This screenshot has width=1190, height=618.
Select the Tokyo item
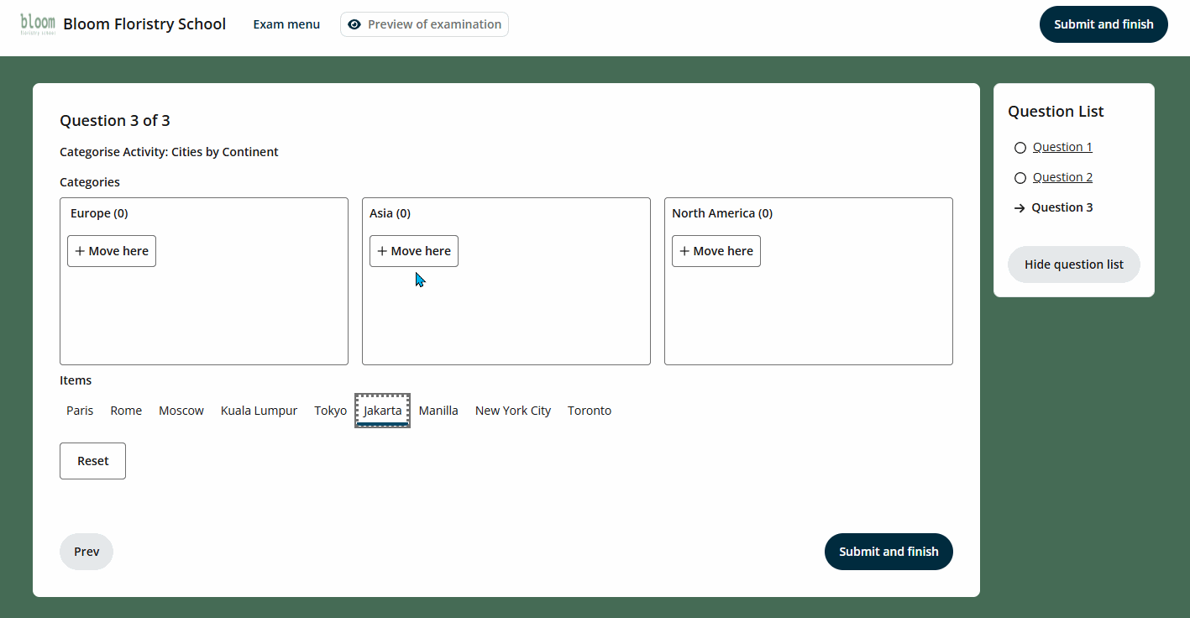tap(331, 411)
